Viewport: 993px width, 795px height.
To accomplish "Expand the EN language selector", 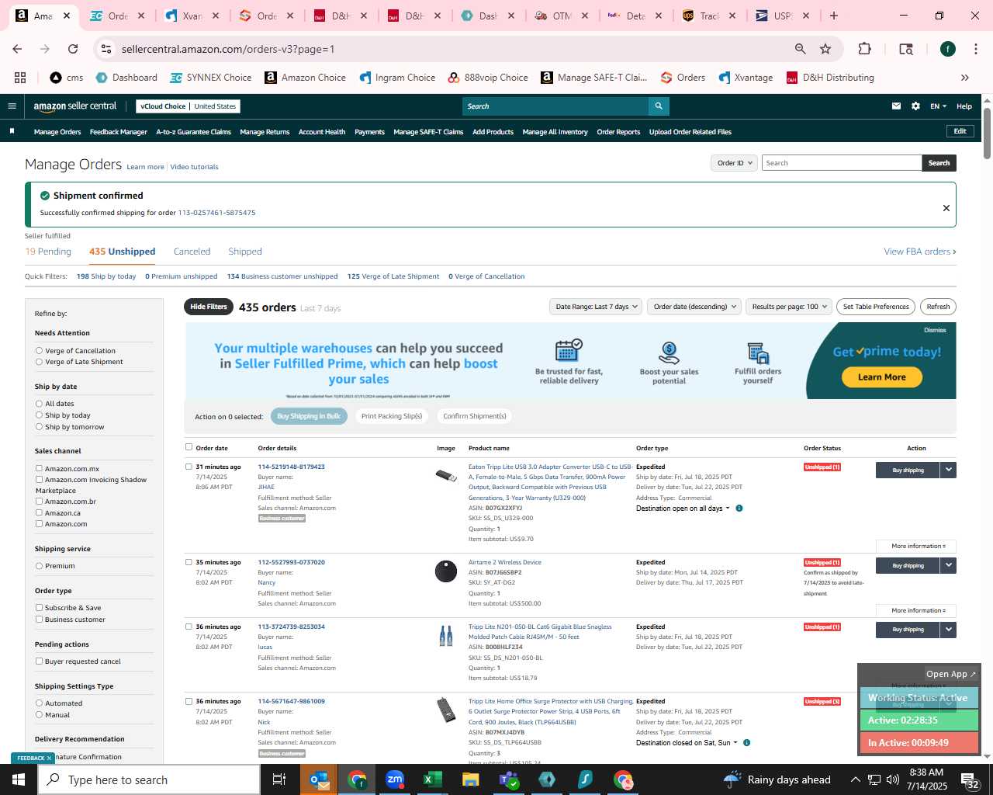I will (x=939, y=106).
